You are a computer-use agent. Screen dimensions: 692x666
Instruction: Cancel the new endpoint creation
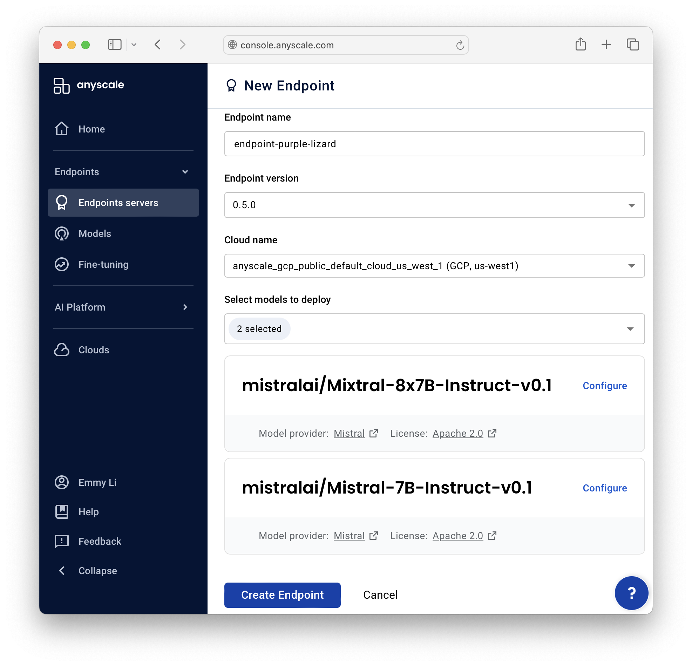point(380,595)
